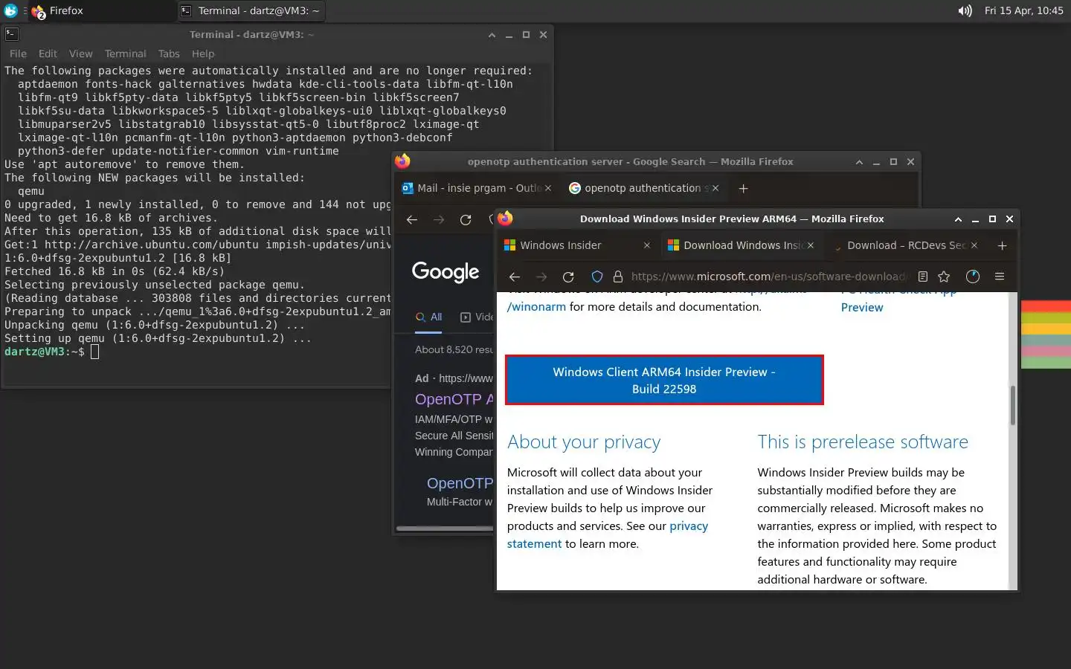
Task: Open the second OpenOTP result link
Action: pos(460,483)
